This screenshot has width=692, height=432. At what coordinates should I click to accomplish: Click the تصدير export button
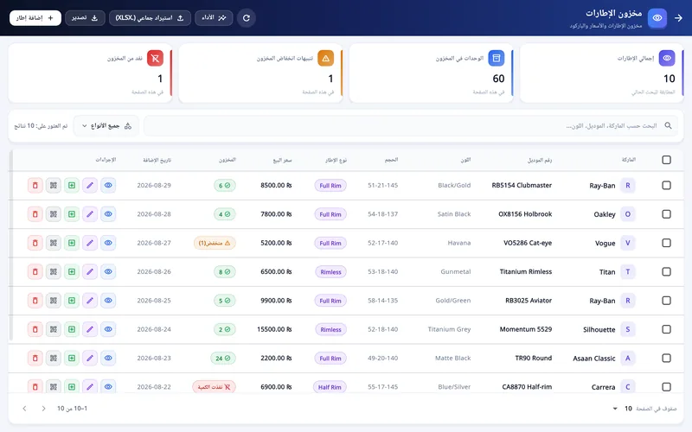click(85, 18)
